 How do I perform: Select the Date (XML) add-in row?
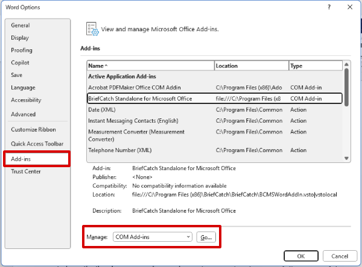point(215,110)
